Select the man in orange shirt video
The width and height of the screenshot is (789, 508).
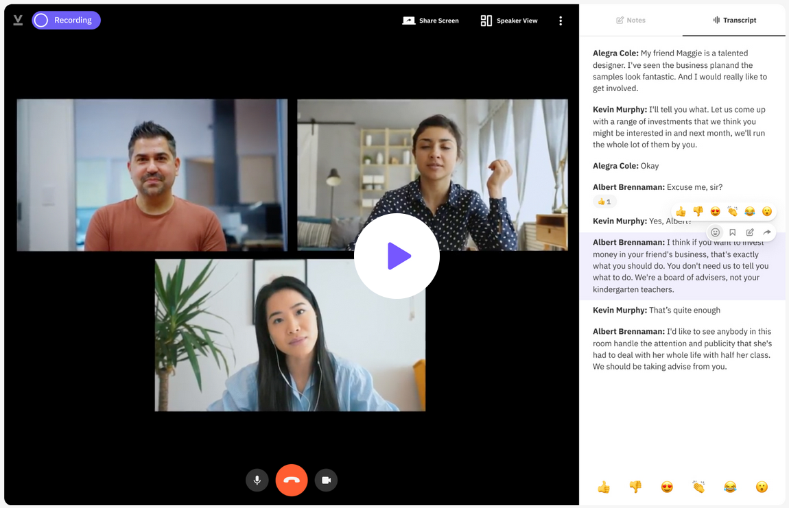click(152, 175)
